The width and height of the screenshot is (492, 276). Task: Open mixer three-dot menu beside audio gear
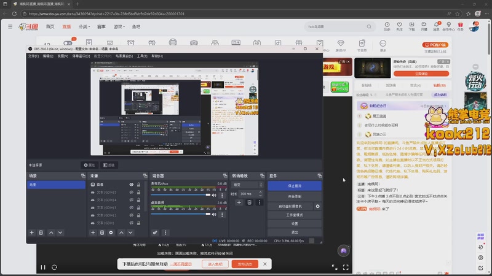[165, 232]
